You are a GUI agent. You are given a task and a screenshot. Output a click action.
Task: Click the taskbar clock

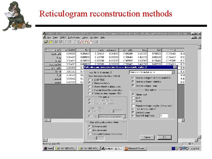click(195, 148)
